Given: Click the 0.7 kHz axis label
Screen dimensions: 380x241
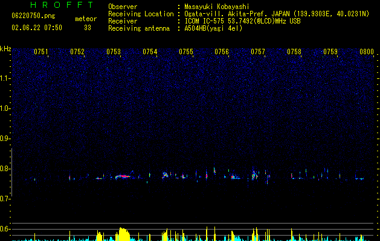Looking at the screenshot, I should pos(5,199).
